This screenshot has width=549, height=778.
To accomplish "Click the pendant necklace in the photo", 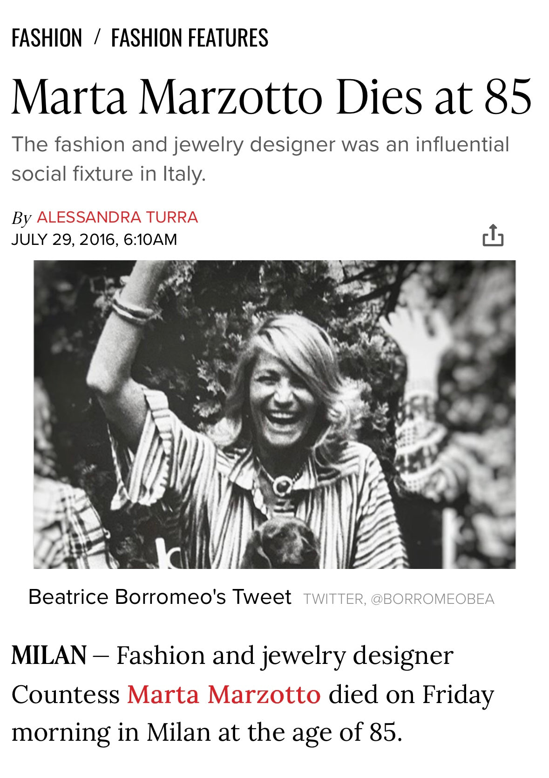I will 282,486.
